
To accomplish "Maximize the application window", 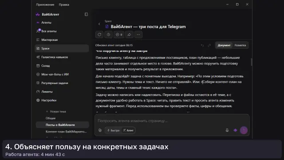I will (x=237, y=4).
